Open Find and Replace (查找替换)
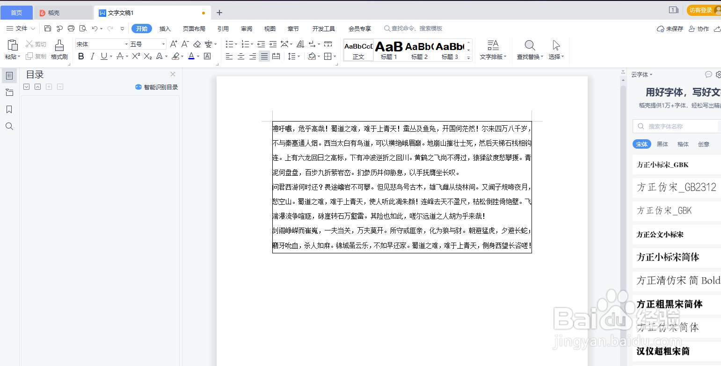 coord(529,50)
